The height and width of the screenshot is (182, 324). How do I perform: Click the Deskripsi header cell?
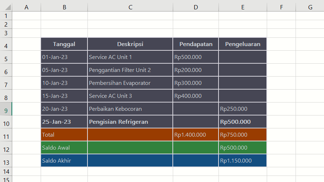pos(130,44)
